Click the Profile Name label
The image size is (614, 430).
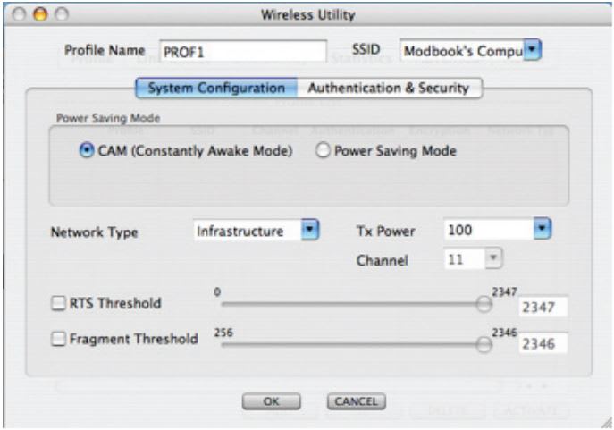coord(105,50)
